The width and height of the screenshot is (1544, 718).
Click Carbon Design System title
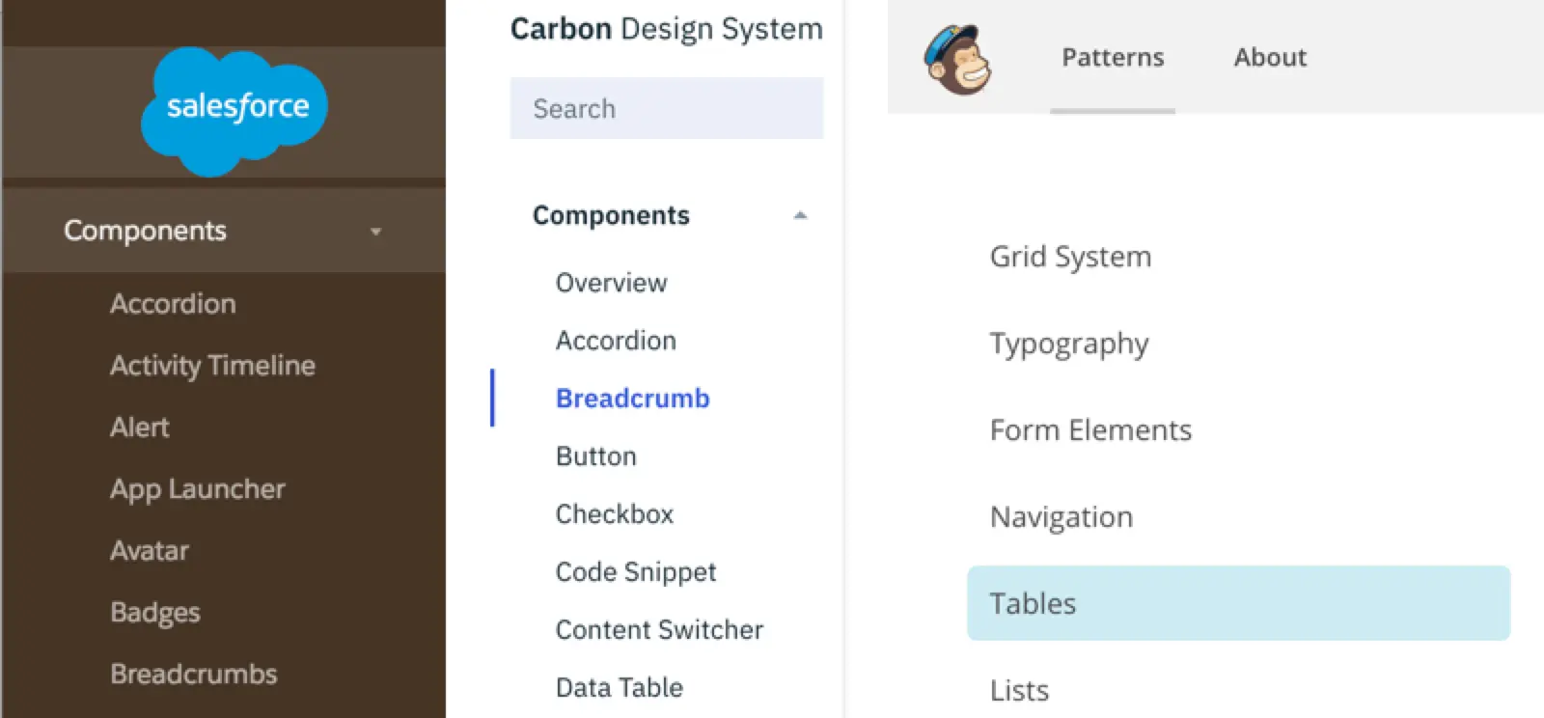coord(666,29)
